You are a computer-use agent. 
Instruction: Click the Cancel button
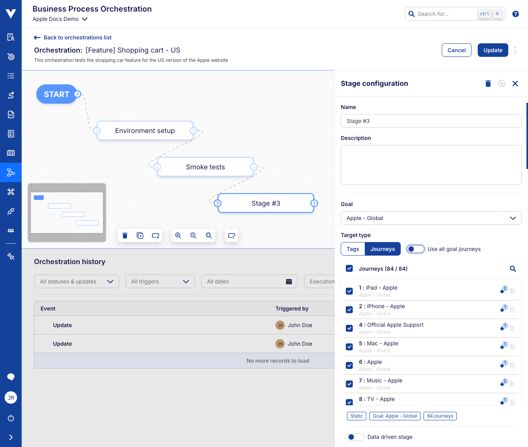[x=456, y=50]
